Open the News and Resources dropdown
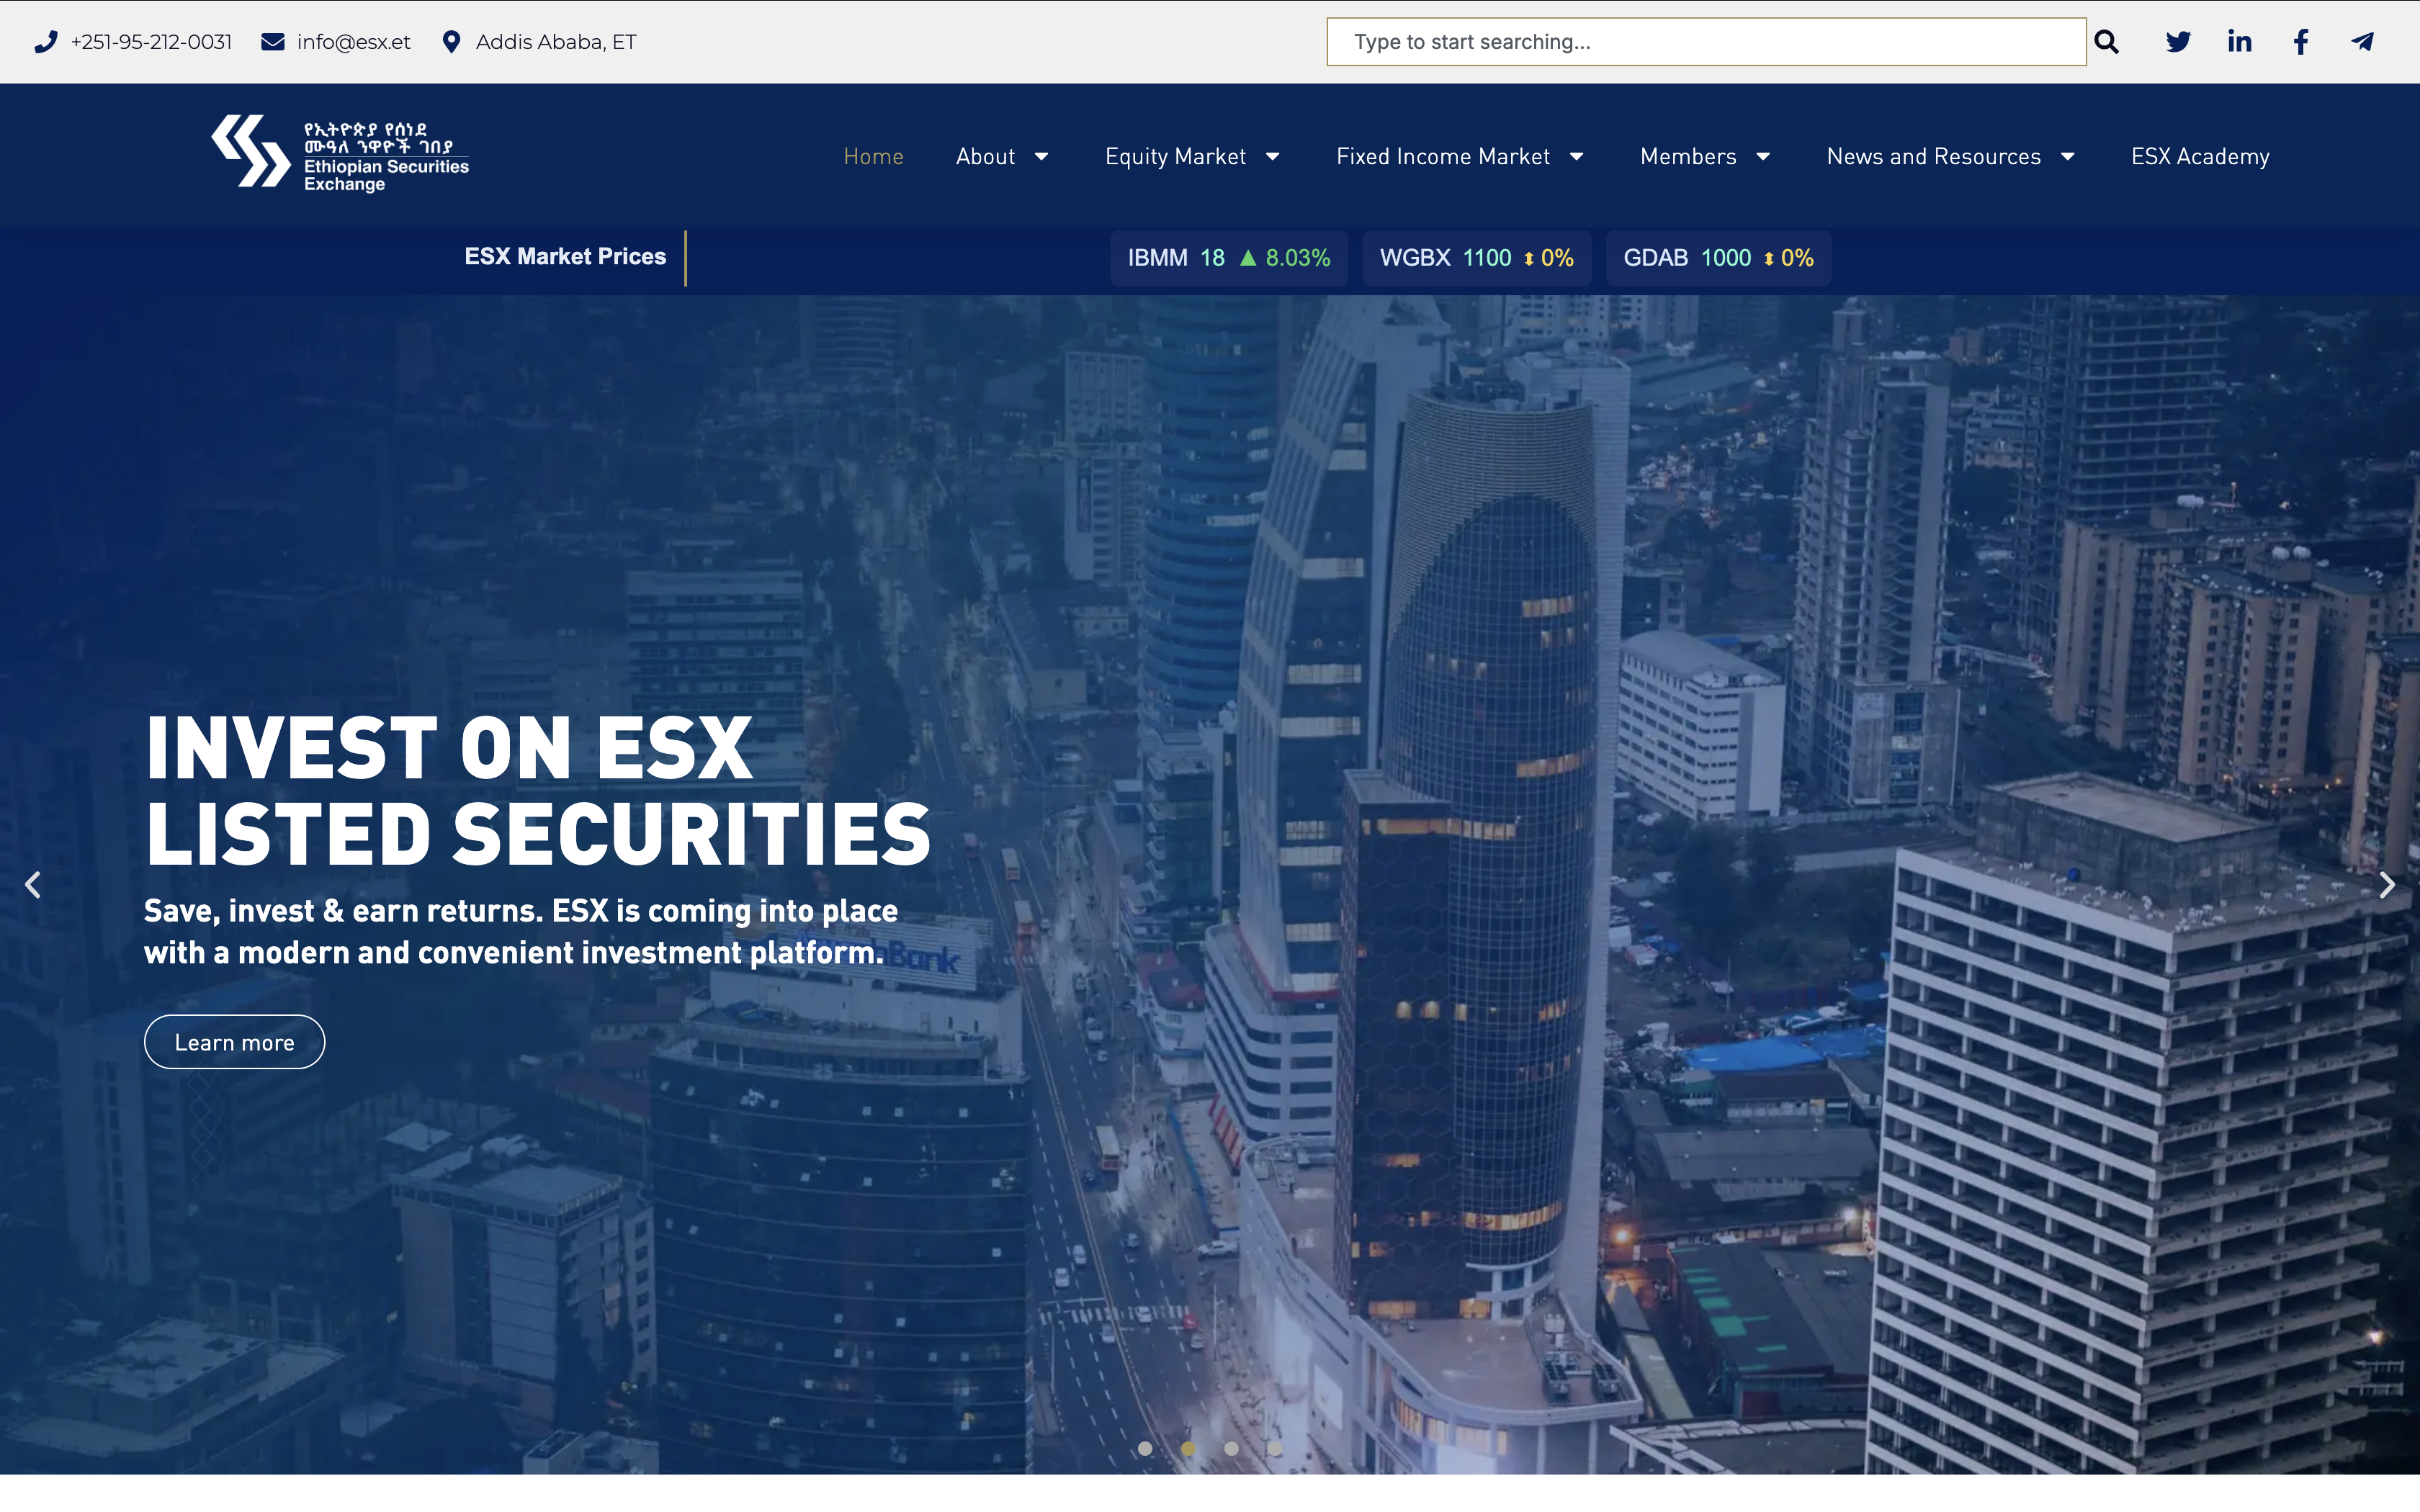Viewport: 2420px width, 1512px height. (1948, 156)
